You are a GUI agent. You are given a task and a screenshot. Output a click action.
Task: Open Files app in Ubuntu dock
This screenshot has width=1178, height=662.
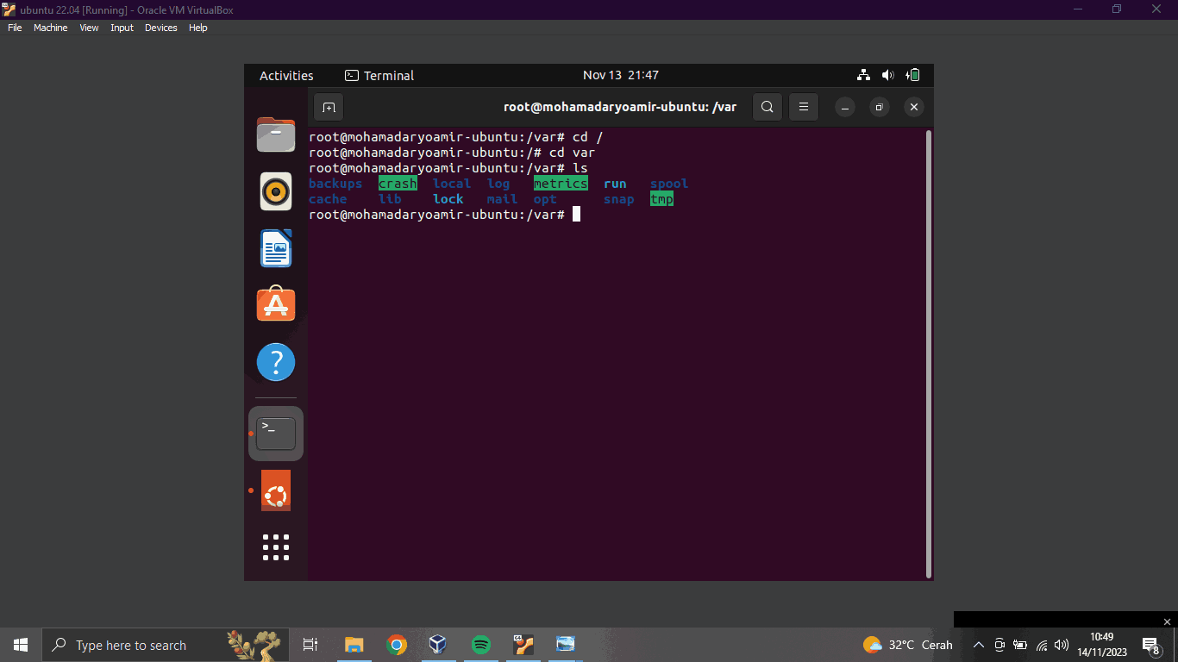[x=276, y=134]
